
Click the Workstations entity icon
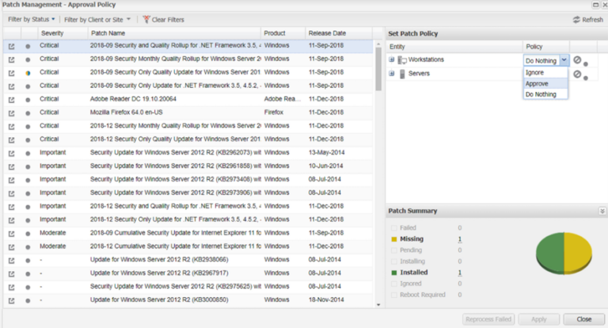[x=402, y=60]
